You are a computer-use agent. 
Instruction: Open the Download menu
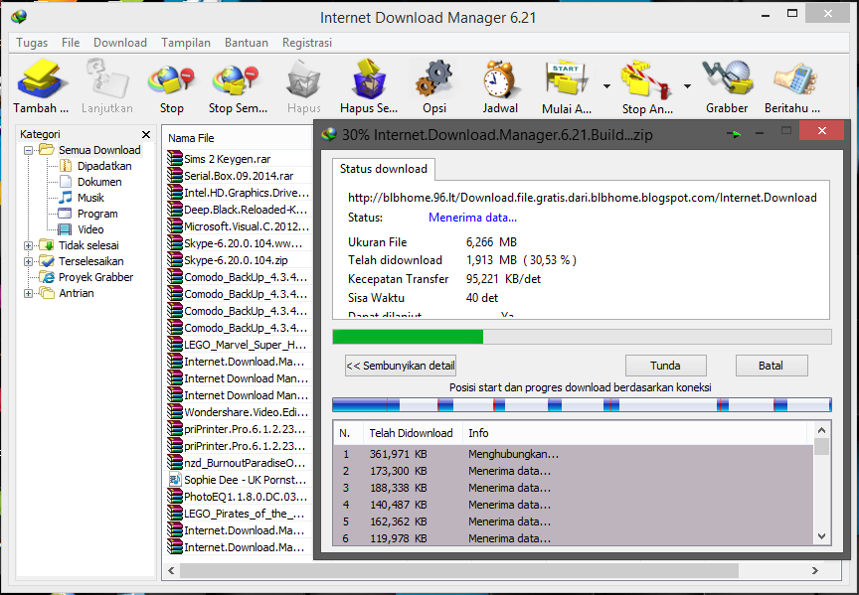point(120,43)
